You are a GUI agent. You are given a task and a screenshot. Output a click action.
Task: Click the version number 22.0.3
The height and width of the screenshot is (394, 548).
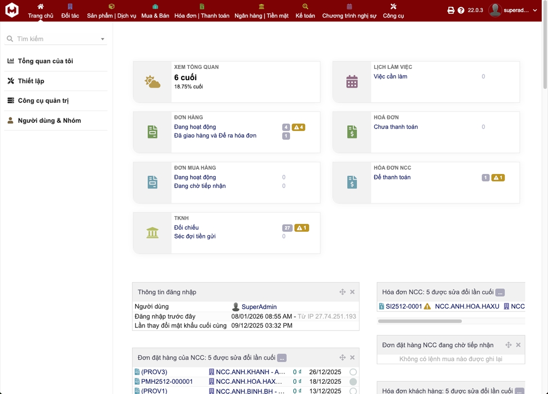[475, 10]
